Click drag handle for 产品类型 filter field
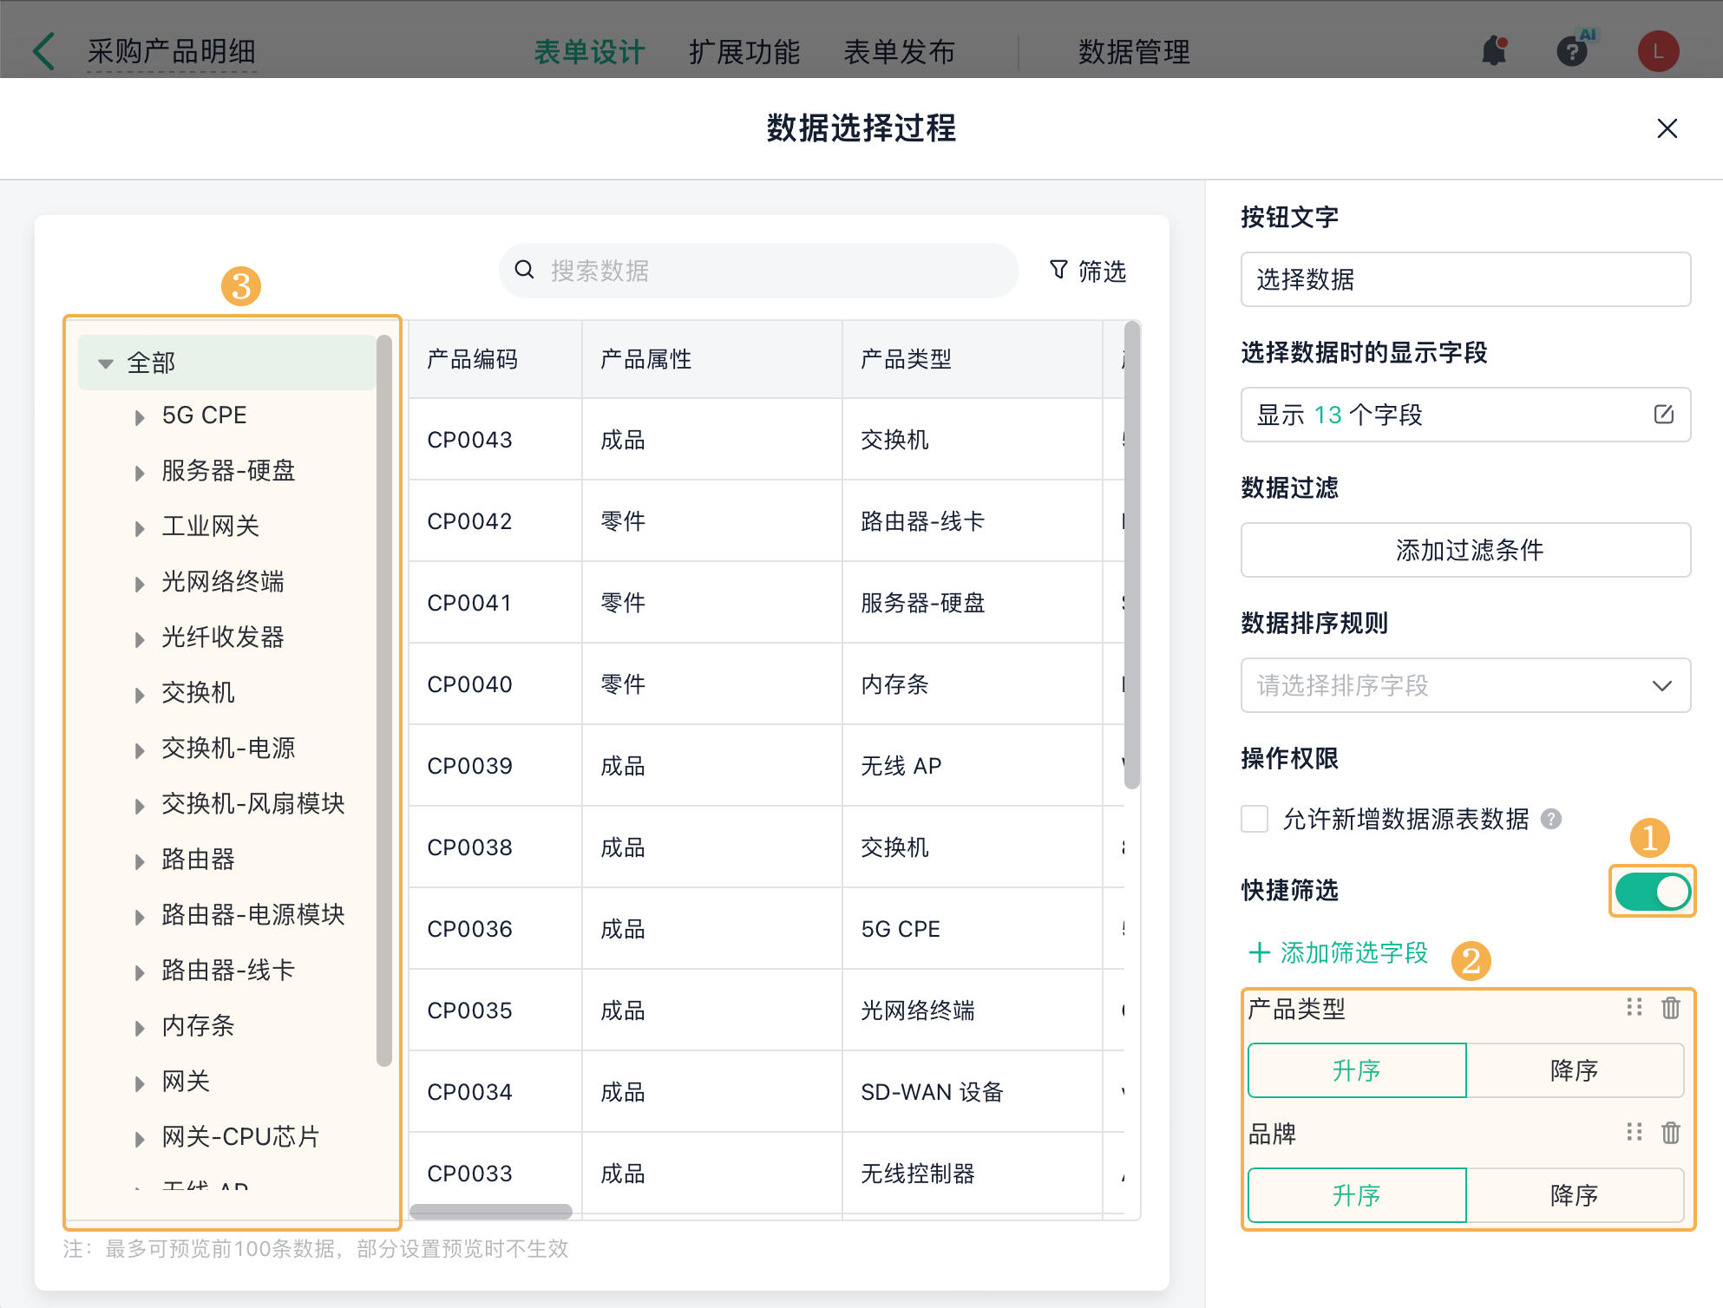The width and height of the screenshot is (1723, 1308). (x=1635, y=1007)
